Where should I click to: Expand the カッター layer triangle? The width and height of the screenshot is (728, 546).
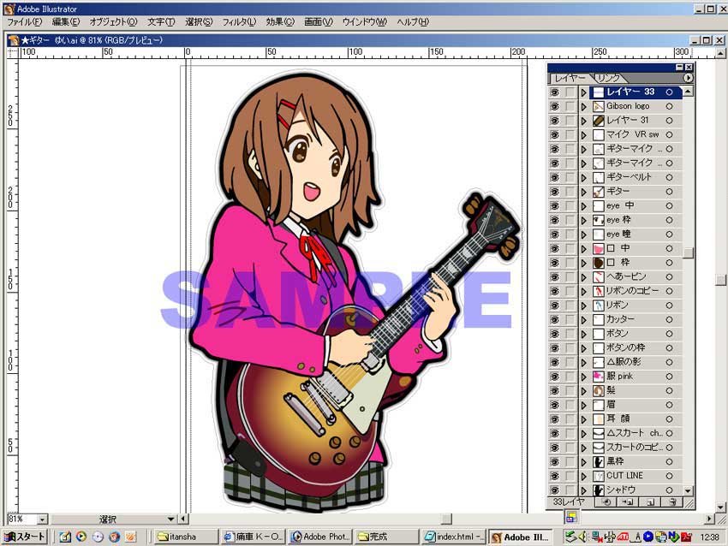click(x=584, y=319)
